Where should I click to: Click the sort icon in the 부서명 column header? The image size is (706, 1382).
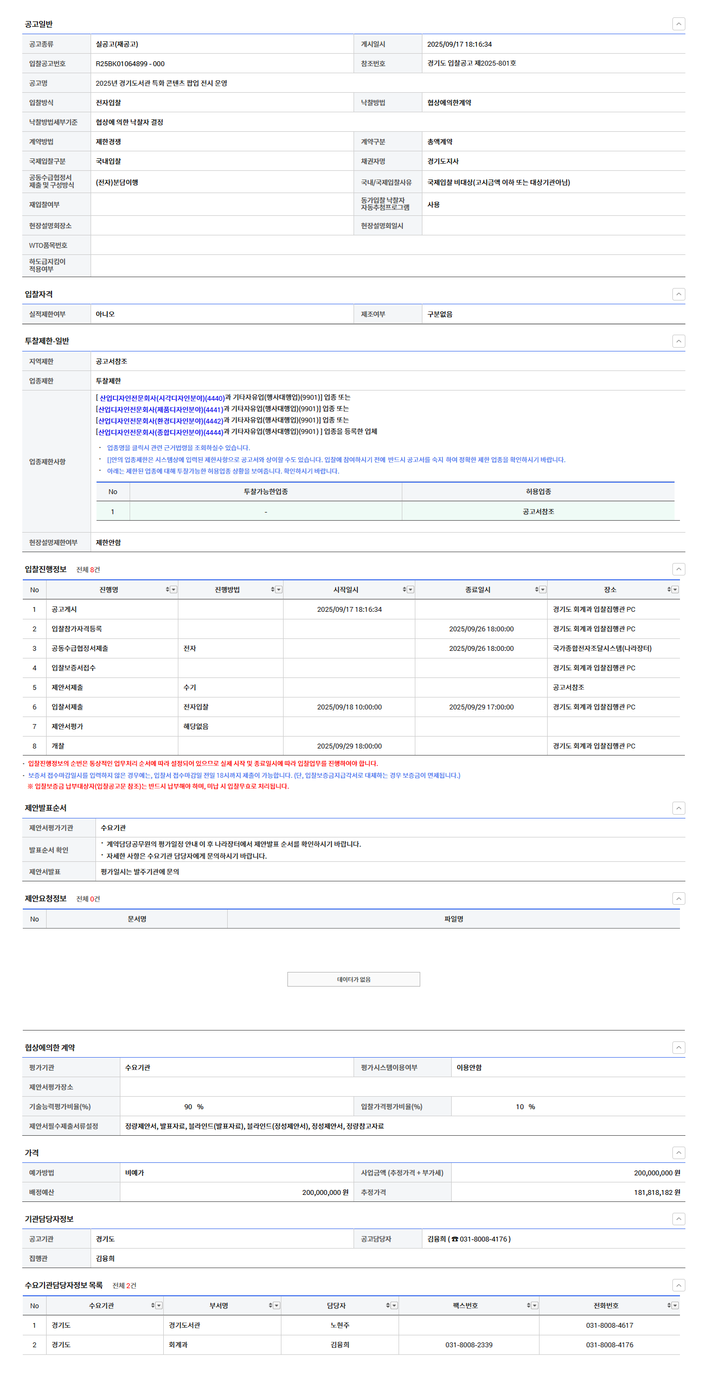coord(271,1306)
